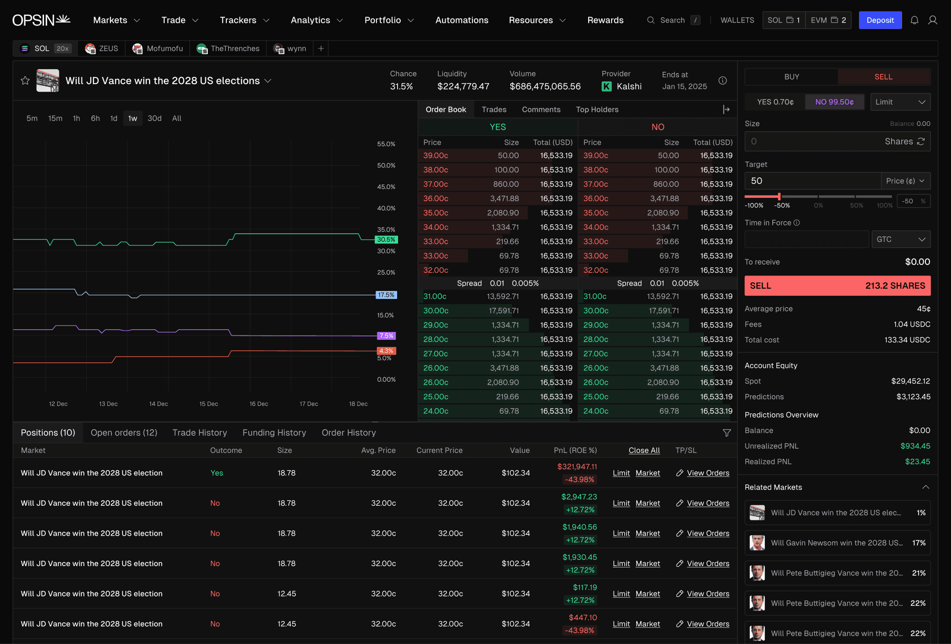
Task: Switch to the BUY side toggle
Action: point(791,77)
